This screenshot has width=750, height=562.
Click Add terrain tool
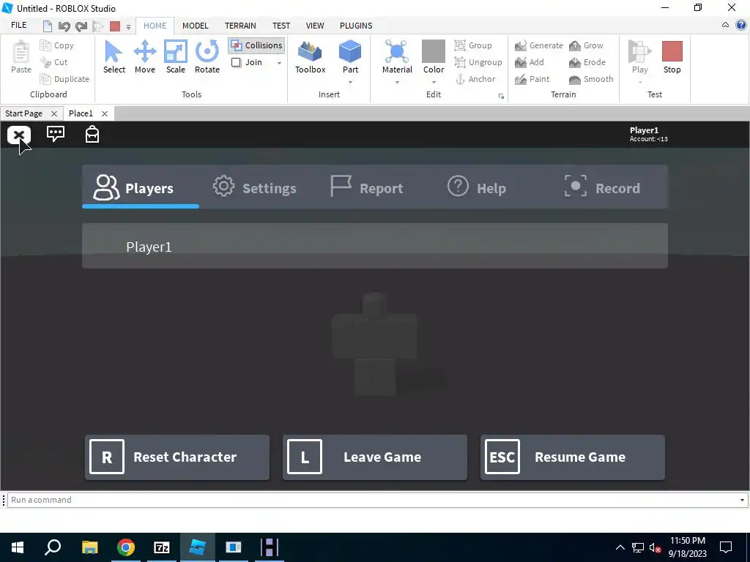529,62
